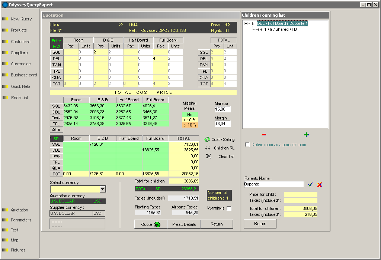
Task: Click the red minus remove room icon
Action: coord(264,135)
